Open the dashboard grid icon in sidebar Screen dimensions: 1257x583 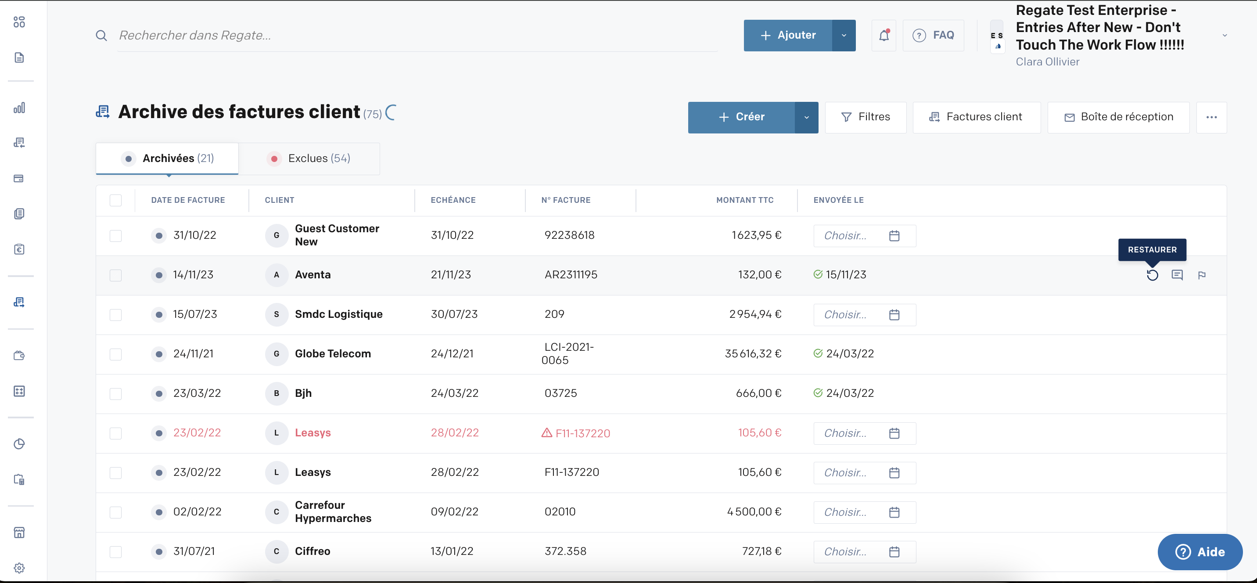(19, 22)
